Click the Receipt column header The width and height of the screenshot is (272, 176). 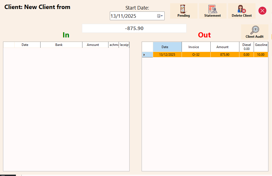[x=124, y=45]
